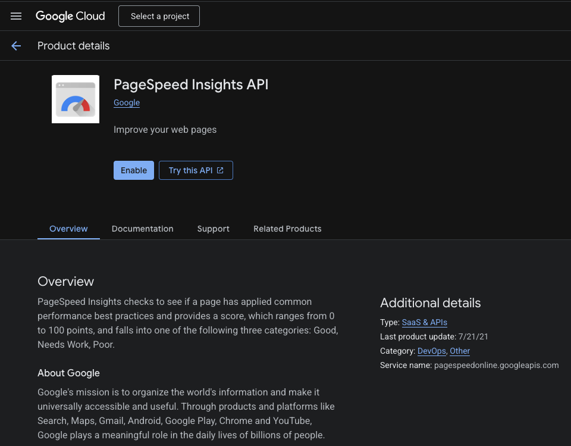Select the Overview tab

pos(68,229)
